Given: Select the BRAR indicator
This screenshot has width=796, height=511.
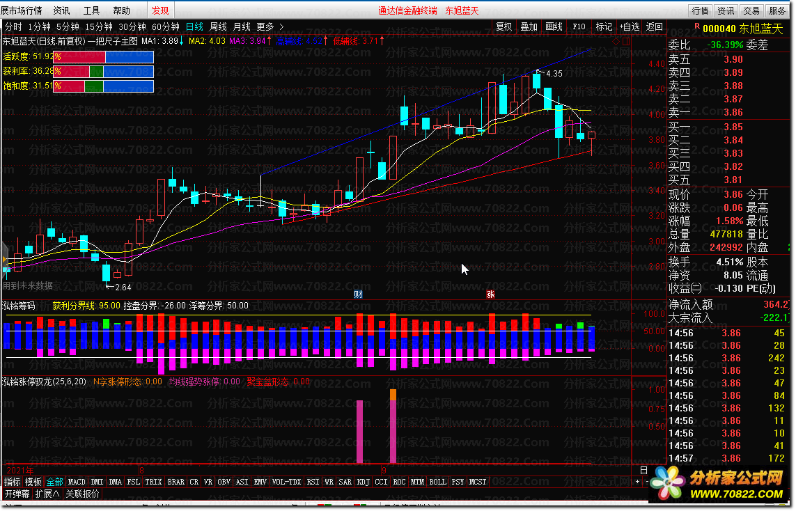Looking at the screenshot, I should pos(175,482).
